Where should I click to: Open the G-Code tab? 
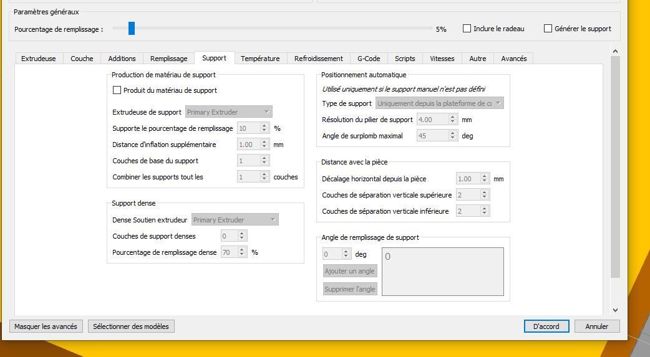click(x=369, y=59)
